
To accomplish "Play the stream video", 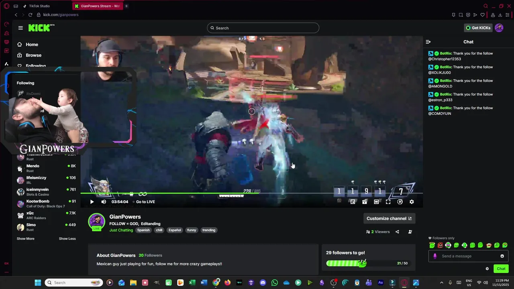I will 92,202.
